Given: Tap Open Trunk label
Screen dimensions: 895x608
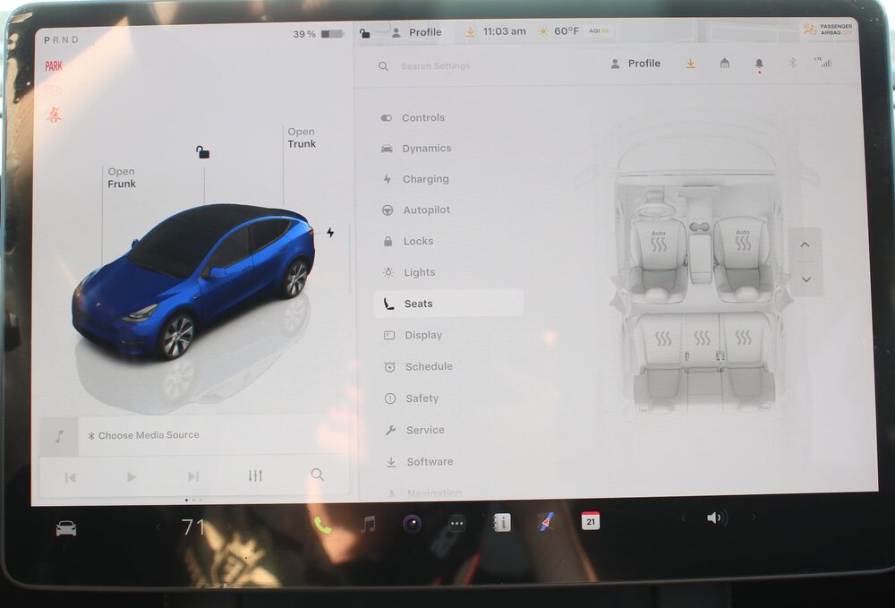Looking at the screenshot, I should coord(302,138).
